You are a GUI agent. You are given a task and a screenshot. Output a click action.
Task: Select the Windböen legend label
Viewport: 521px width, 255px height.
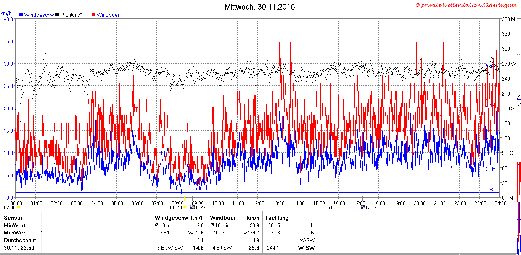tap(109, 15)
